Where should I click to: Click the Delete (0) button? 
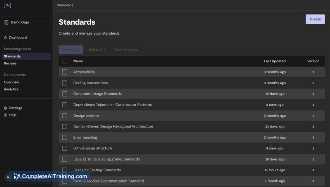tap(97, 50)
